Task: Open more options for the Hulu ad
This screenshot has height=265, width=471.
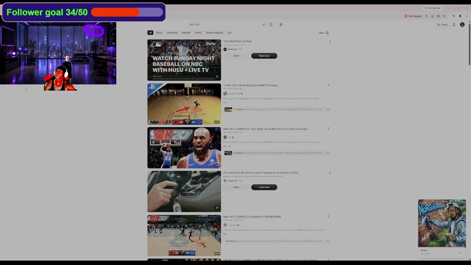Action: (x=330, y=41)
